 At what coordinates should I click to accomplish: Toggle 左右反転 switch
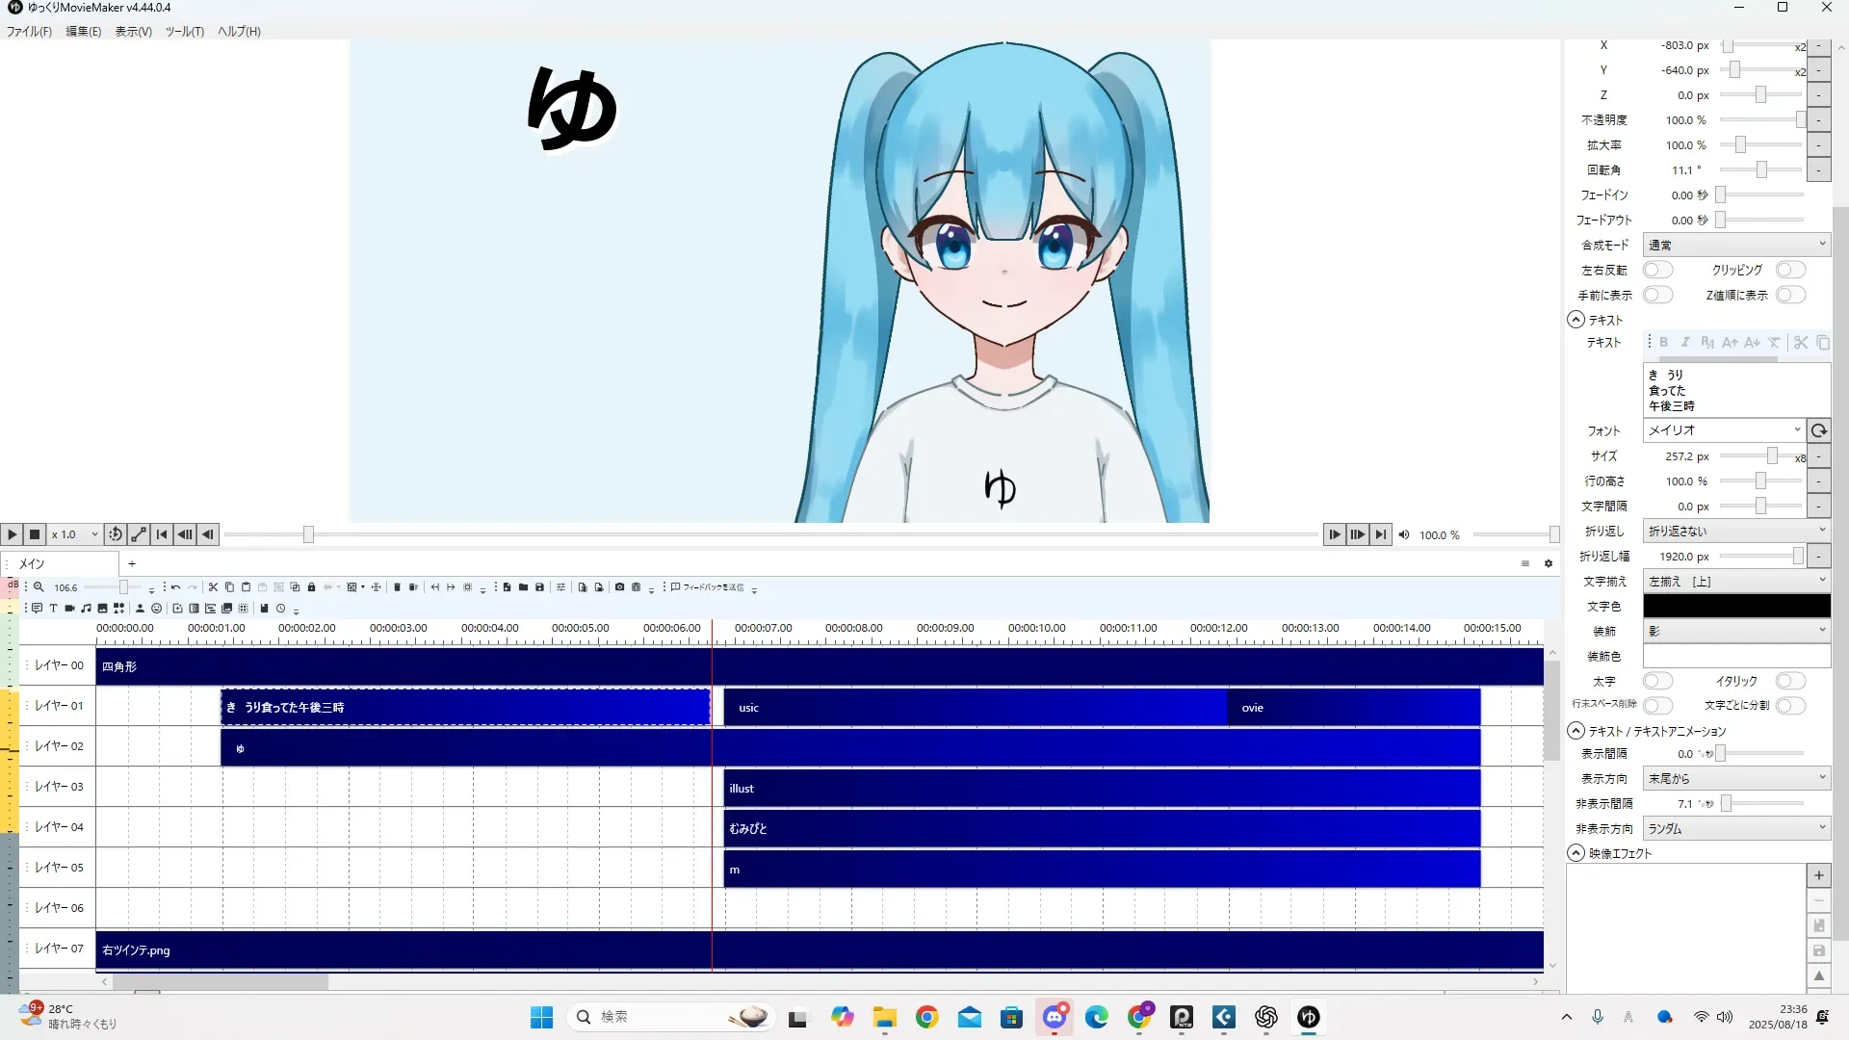point(1656,270)
